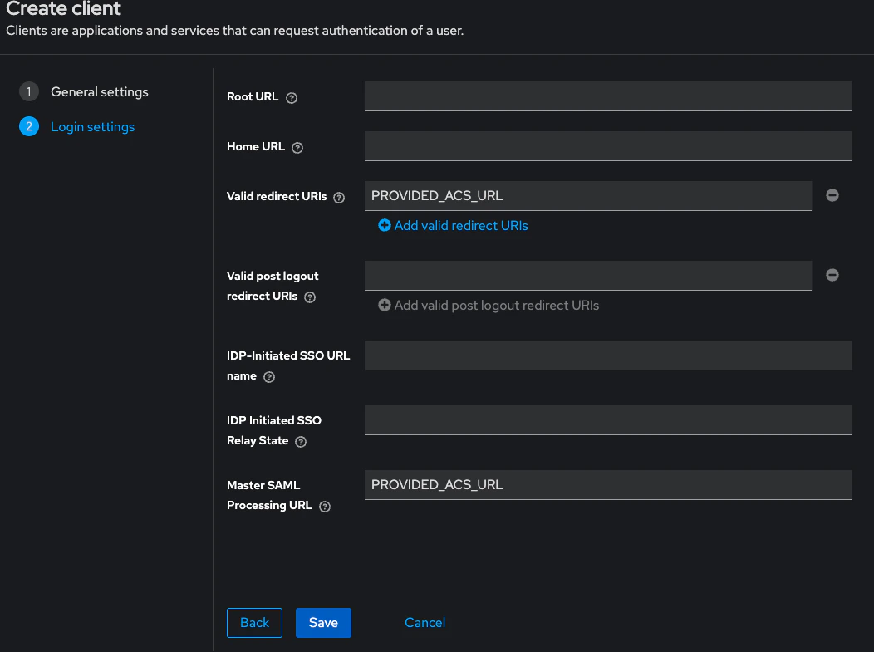View help for IDP-Initiated SSO URL name
Screen dimensions: 874x652
point(269,377)
